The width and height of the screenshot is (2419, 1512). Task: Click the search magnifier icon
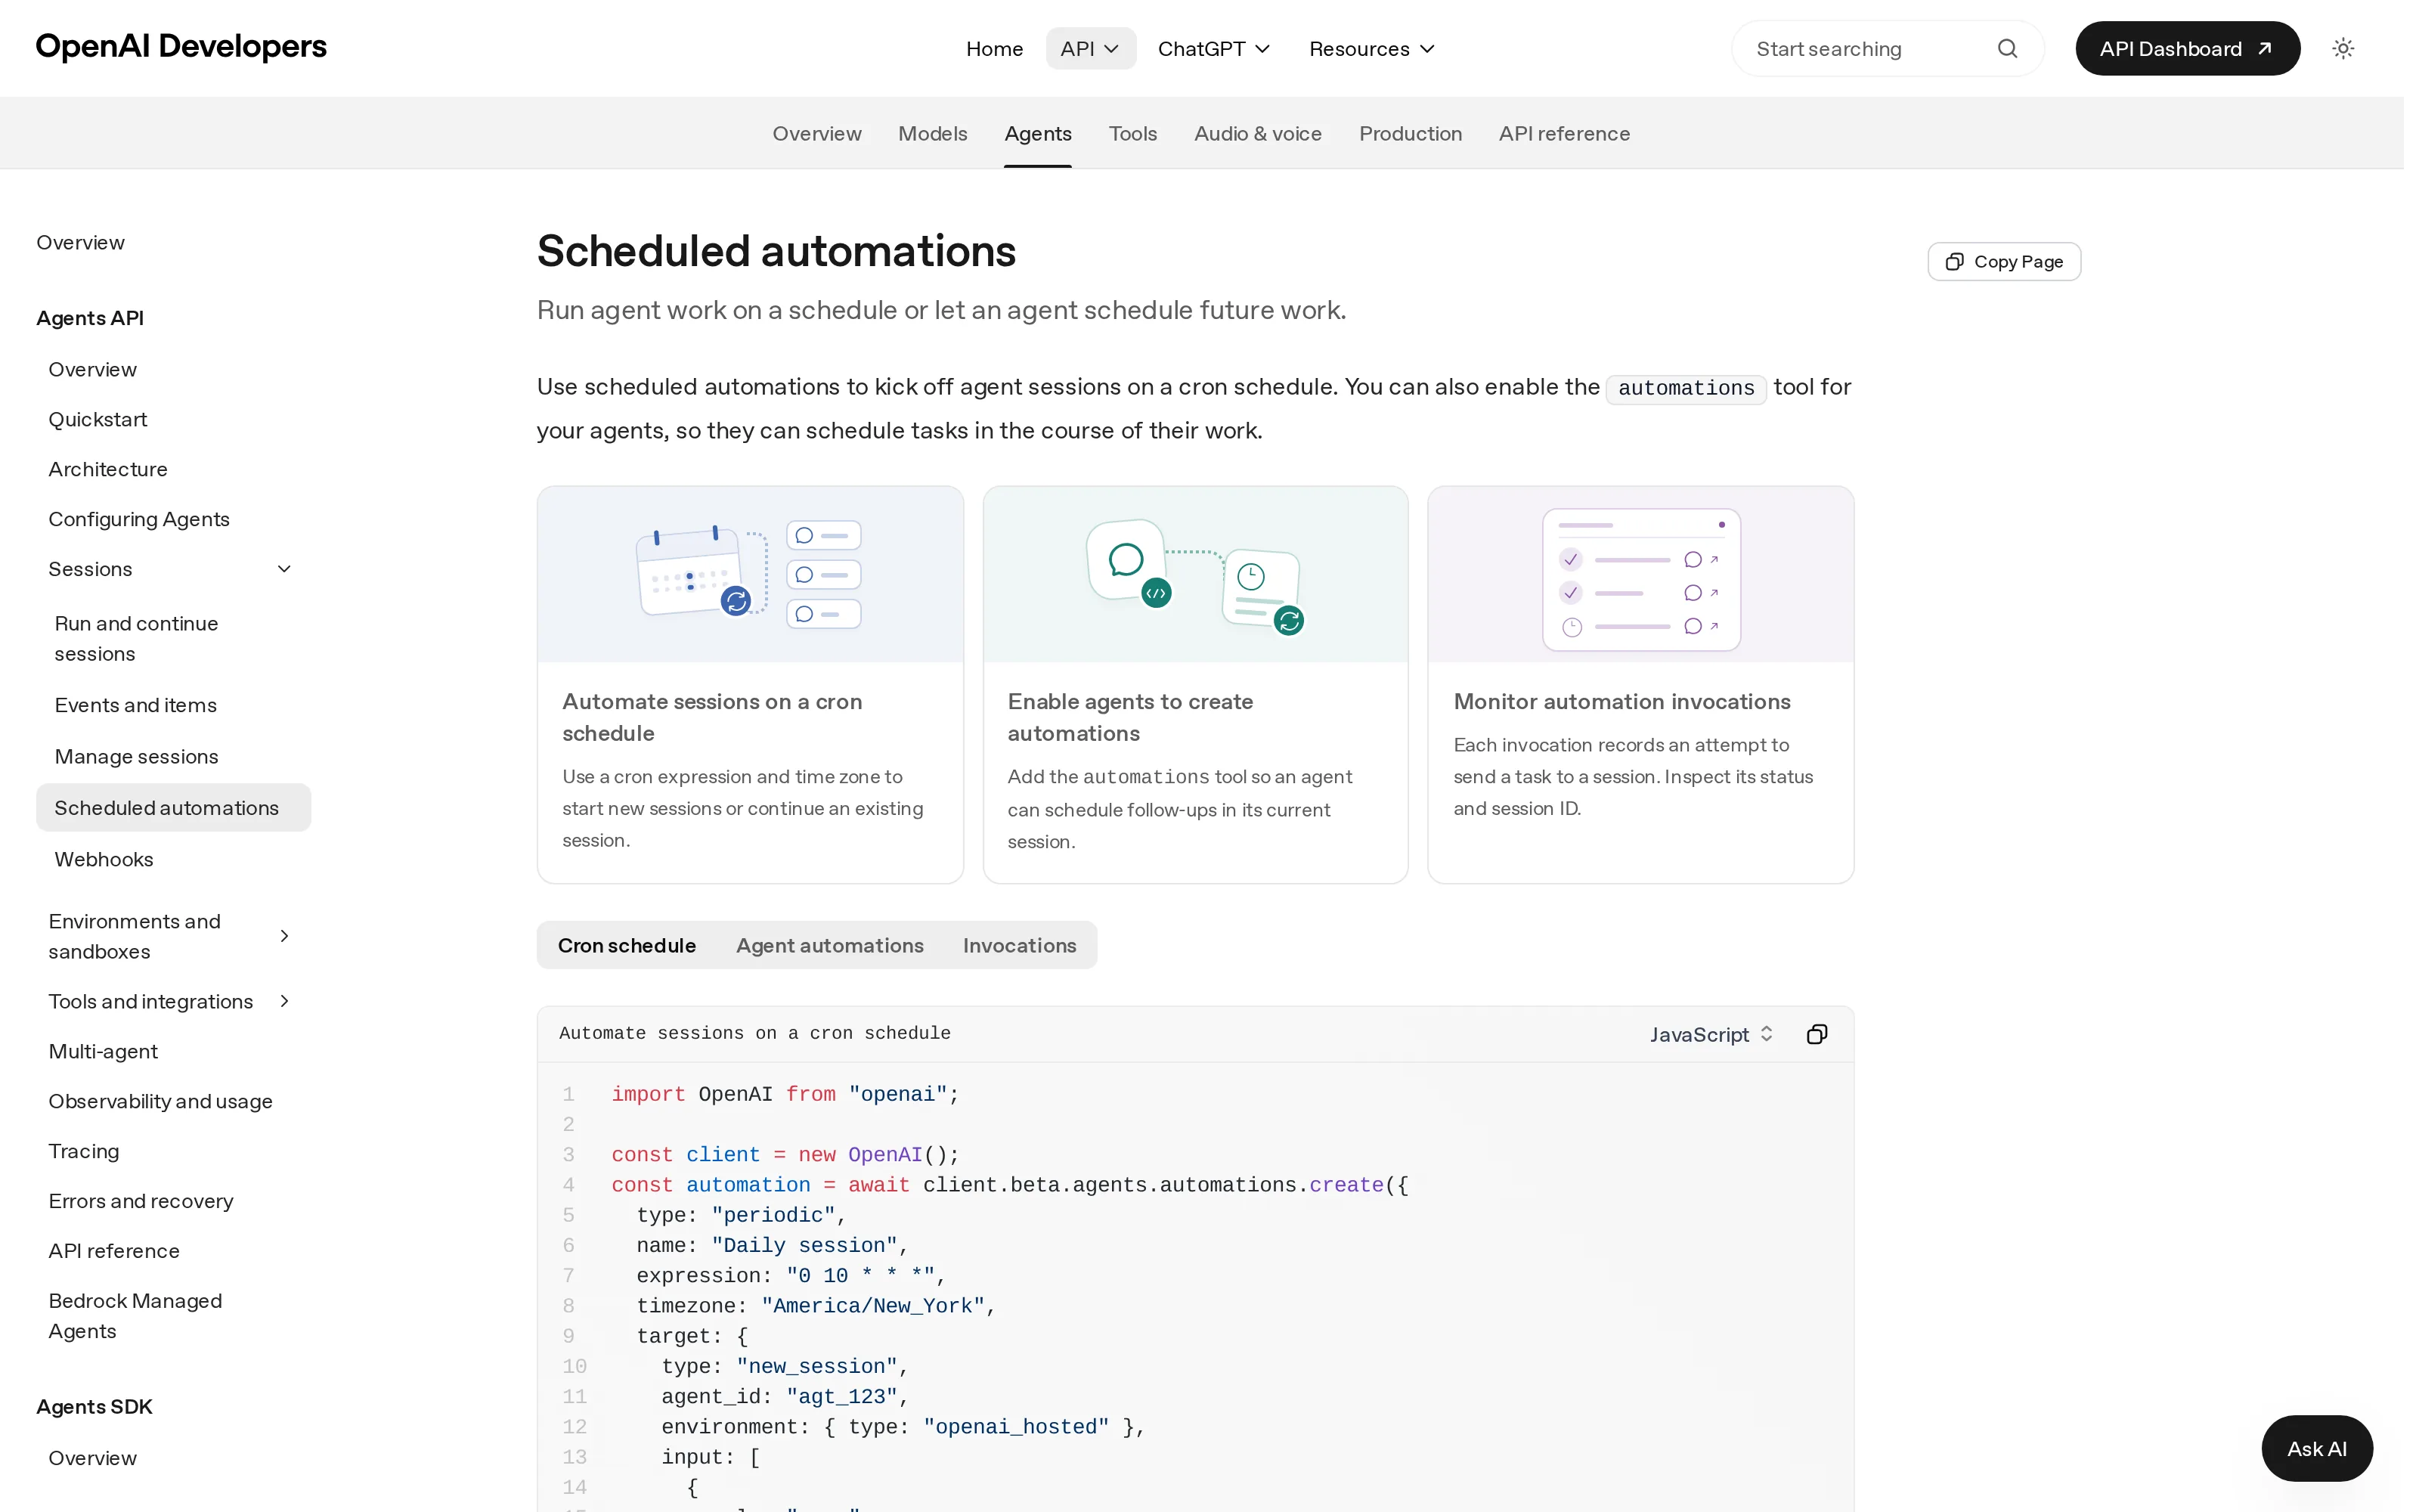click(x=2007, y=48)
